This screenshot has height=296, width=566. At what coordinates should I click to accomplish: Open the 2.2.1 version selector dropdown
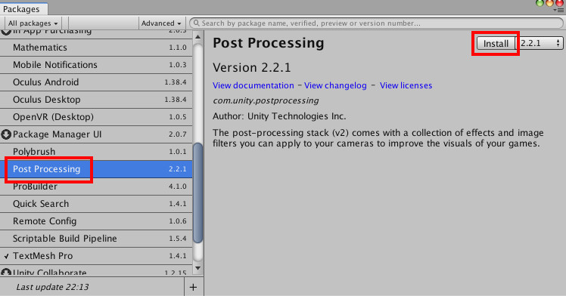540,43
